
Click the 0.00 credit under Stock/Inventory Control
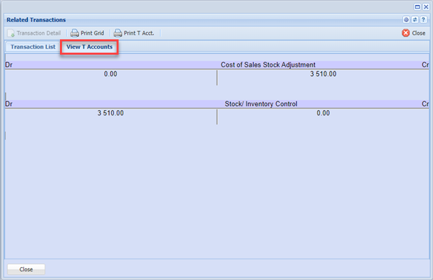pos(323,113)
